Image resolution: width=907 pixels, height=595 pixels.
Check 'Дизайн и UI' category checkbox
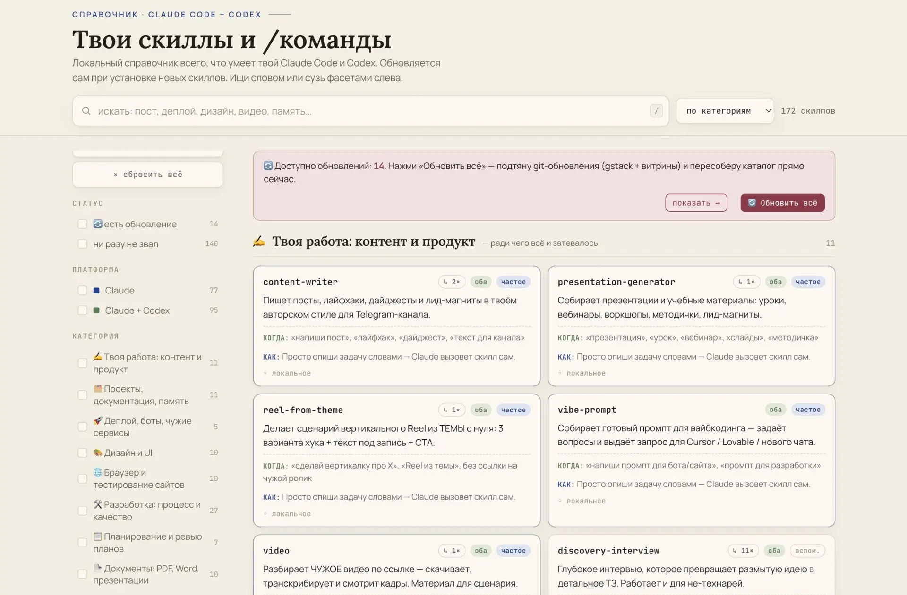tap(82, 453)
